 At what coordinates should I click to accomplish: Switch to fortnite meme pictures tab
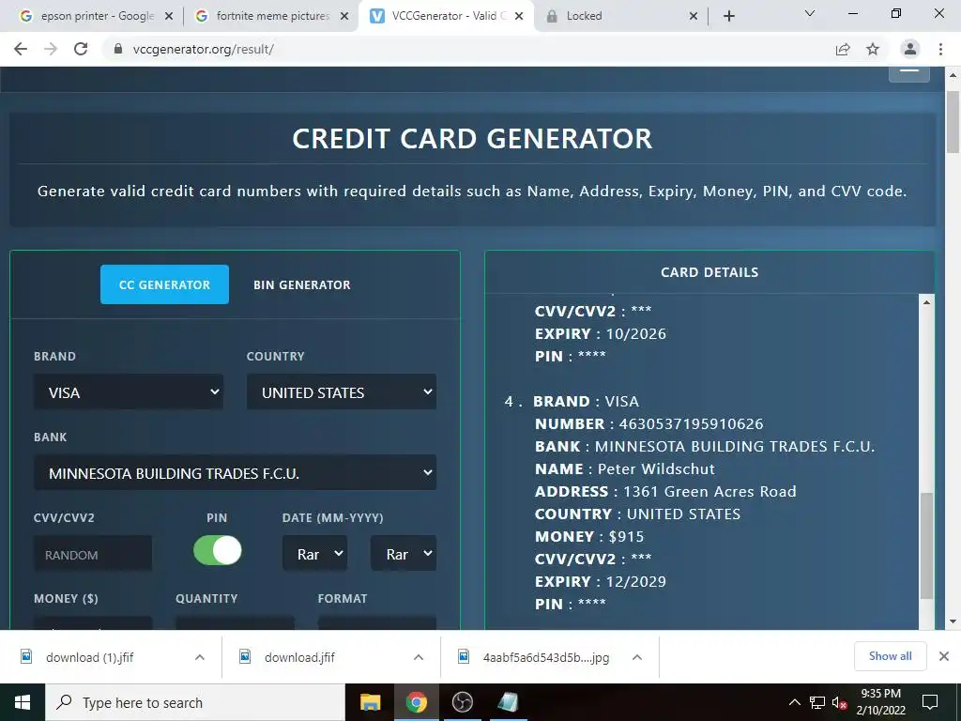point(269,16)
